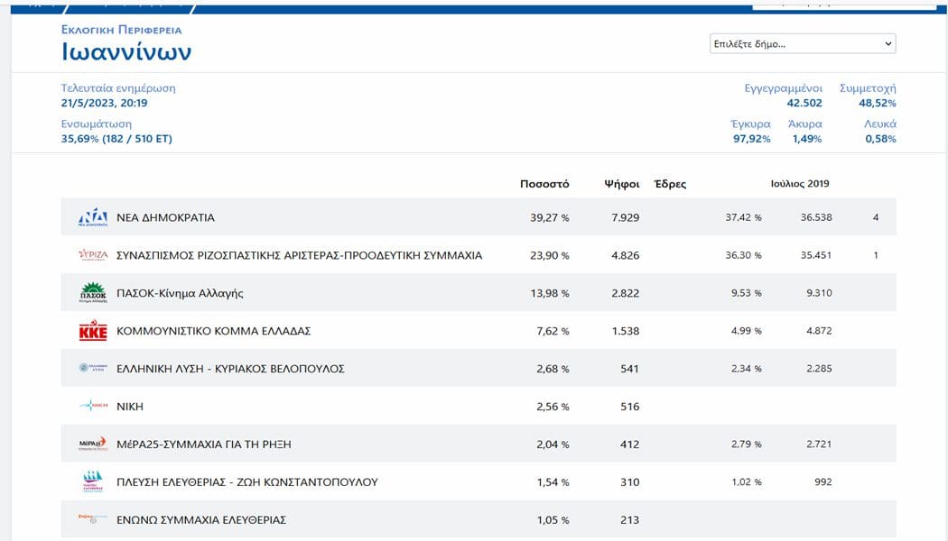This screenshot has height=541, width=948.
Task: Click the red ΚΚΕ party logo
Action: coord(93,331)
